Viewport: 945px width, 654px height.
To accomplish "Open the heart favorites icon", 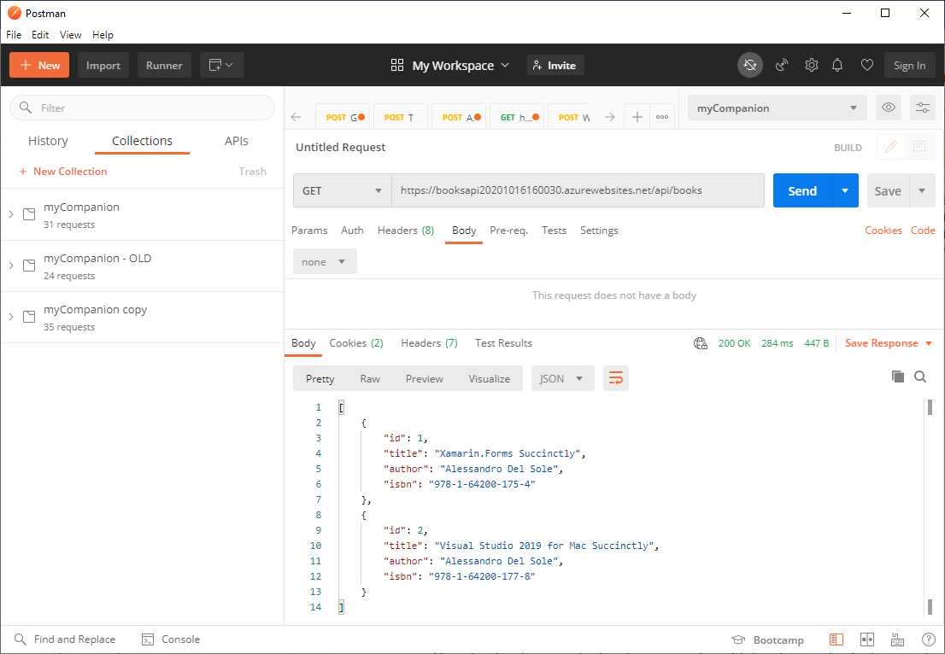I will [866, 65].
